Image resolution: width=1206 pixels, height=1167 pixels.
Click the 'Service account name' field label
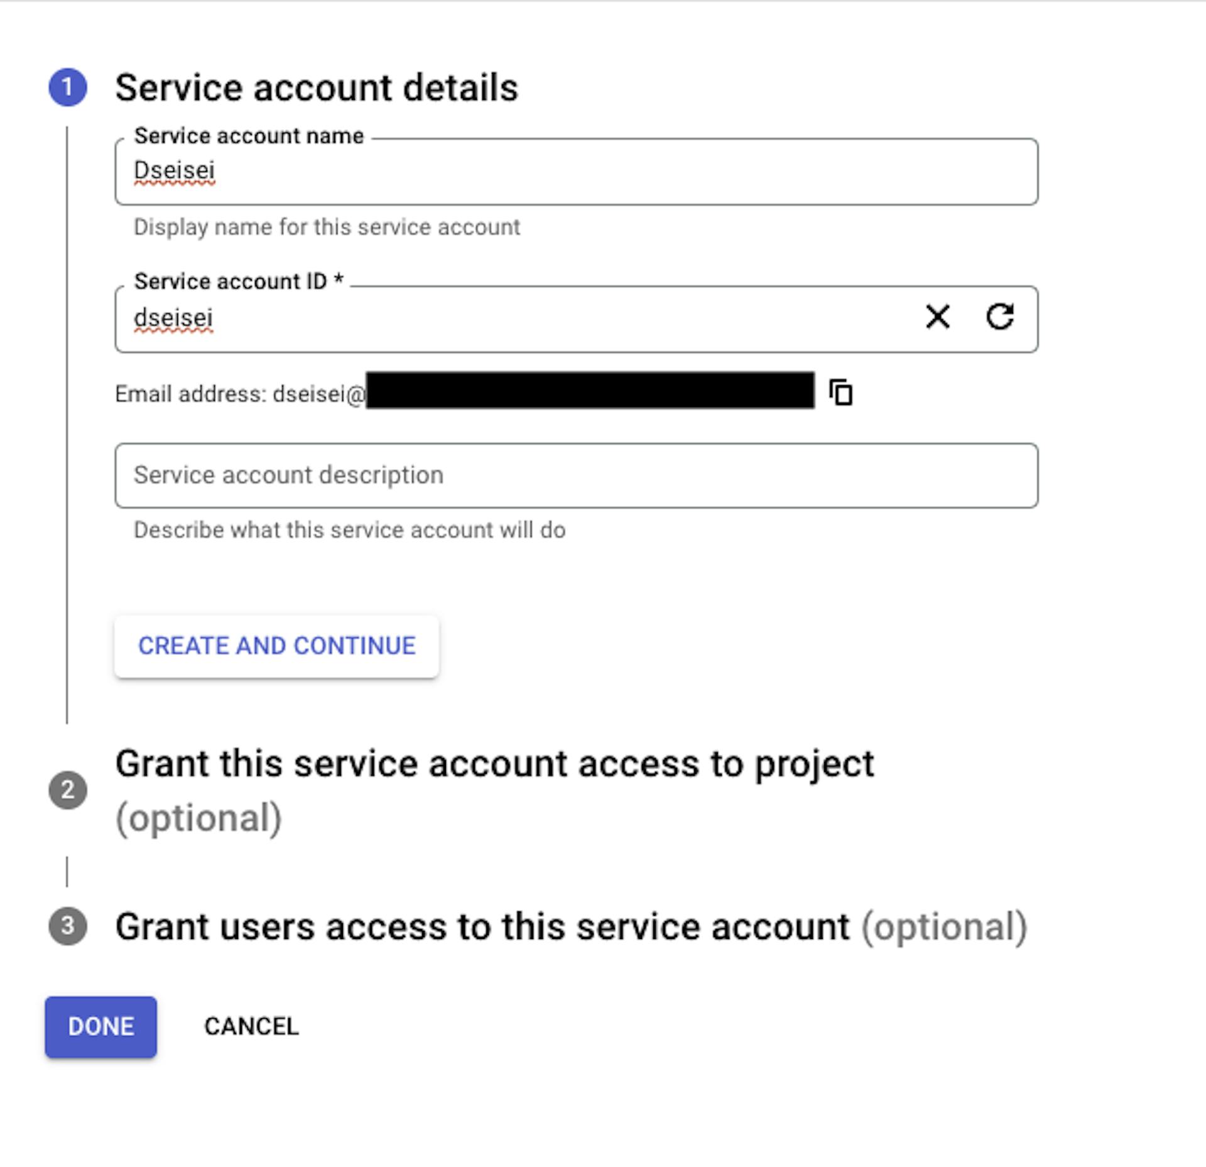click(x=249, y=136)
